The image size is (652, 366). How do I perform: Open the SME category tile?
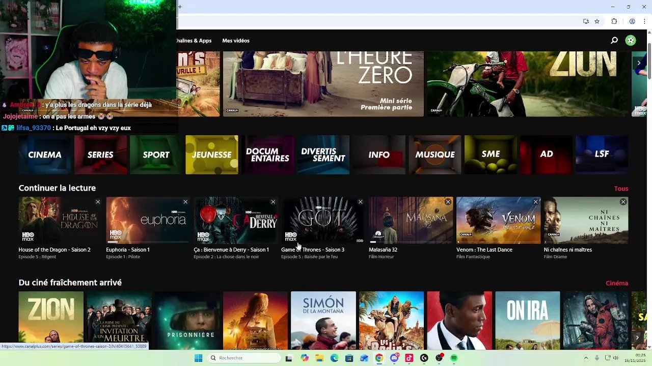tap(491, 155)
